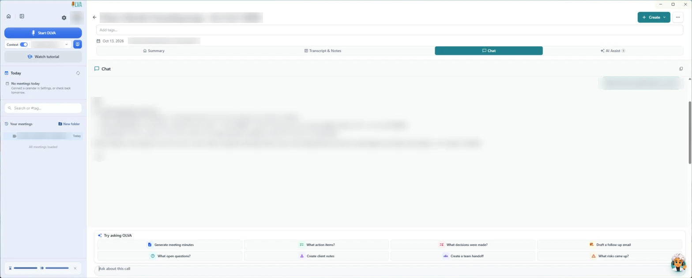Click the Oct 13, 2026 date
The height and width of the screenshot is (278, 692).
pos(113,41)
